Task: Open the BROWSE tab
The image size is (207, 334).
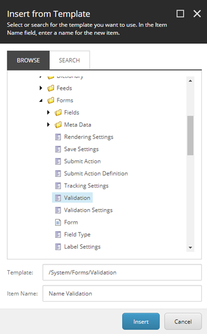Action: coord(28,60)
